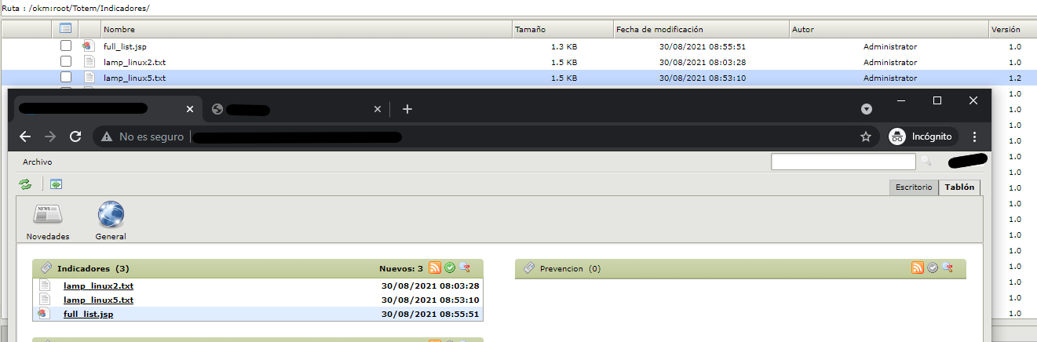
Task: Tick the lamp_linux2.txt row checkbox
Action: (66, 62)
